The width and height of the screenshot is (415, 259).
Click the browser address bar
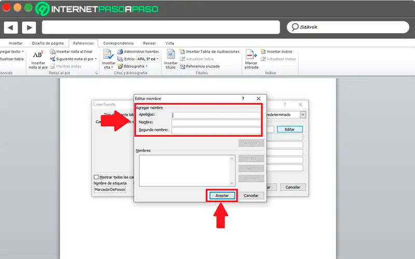[161, 27]
